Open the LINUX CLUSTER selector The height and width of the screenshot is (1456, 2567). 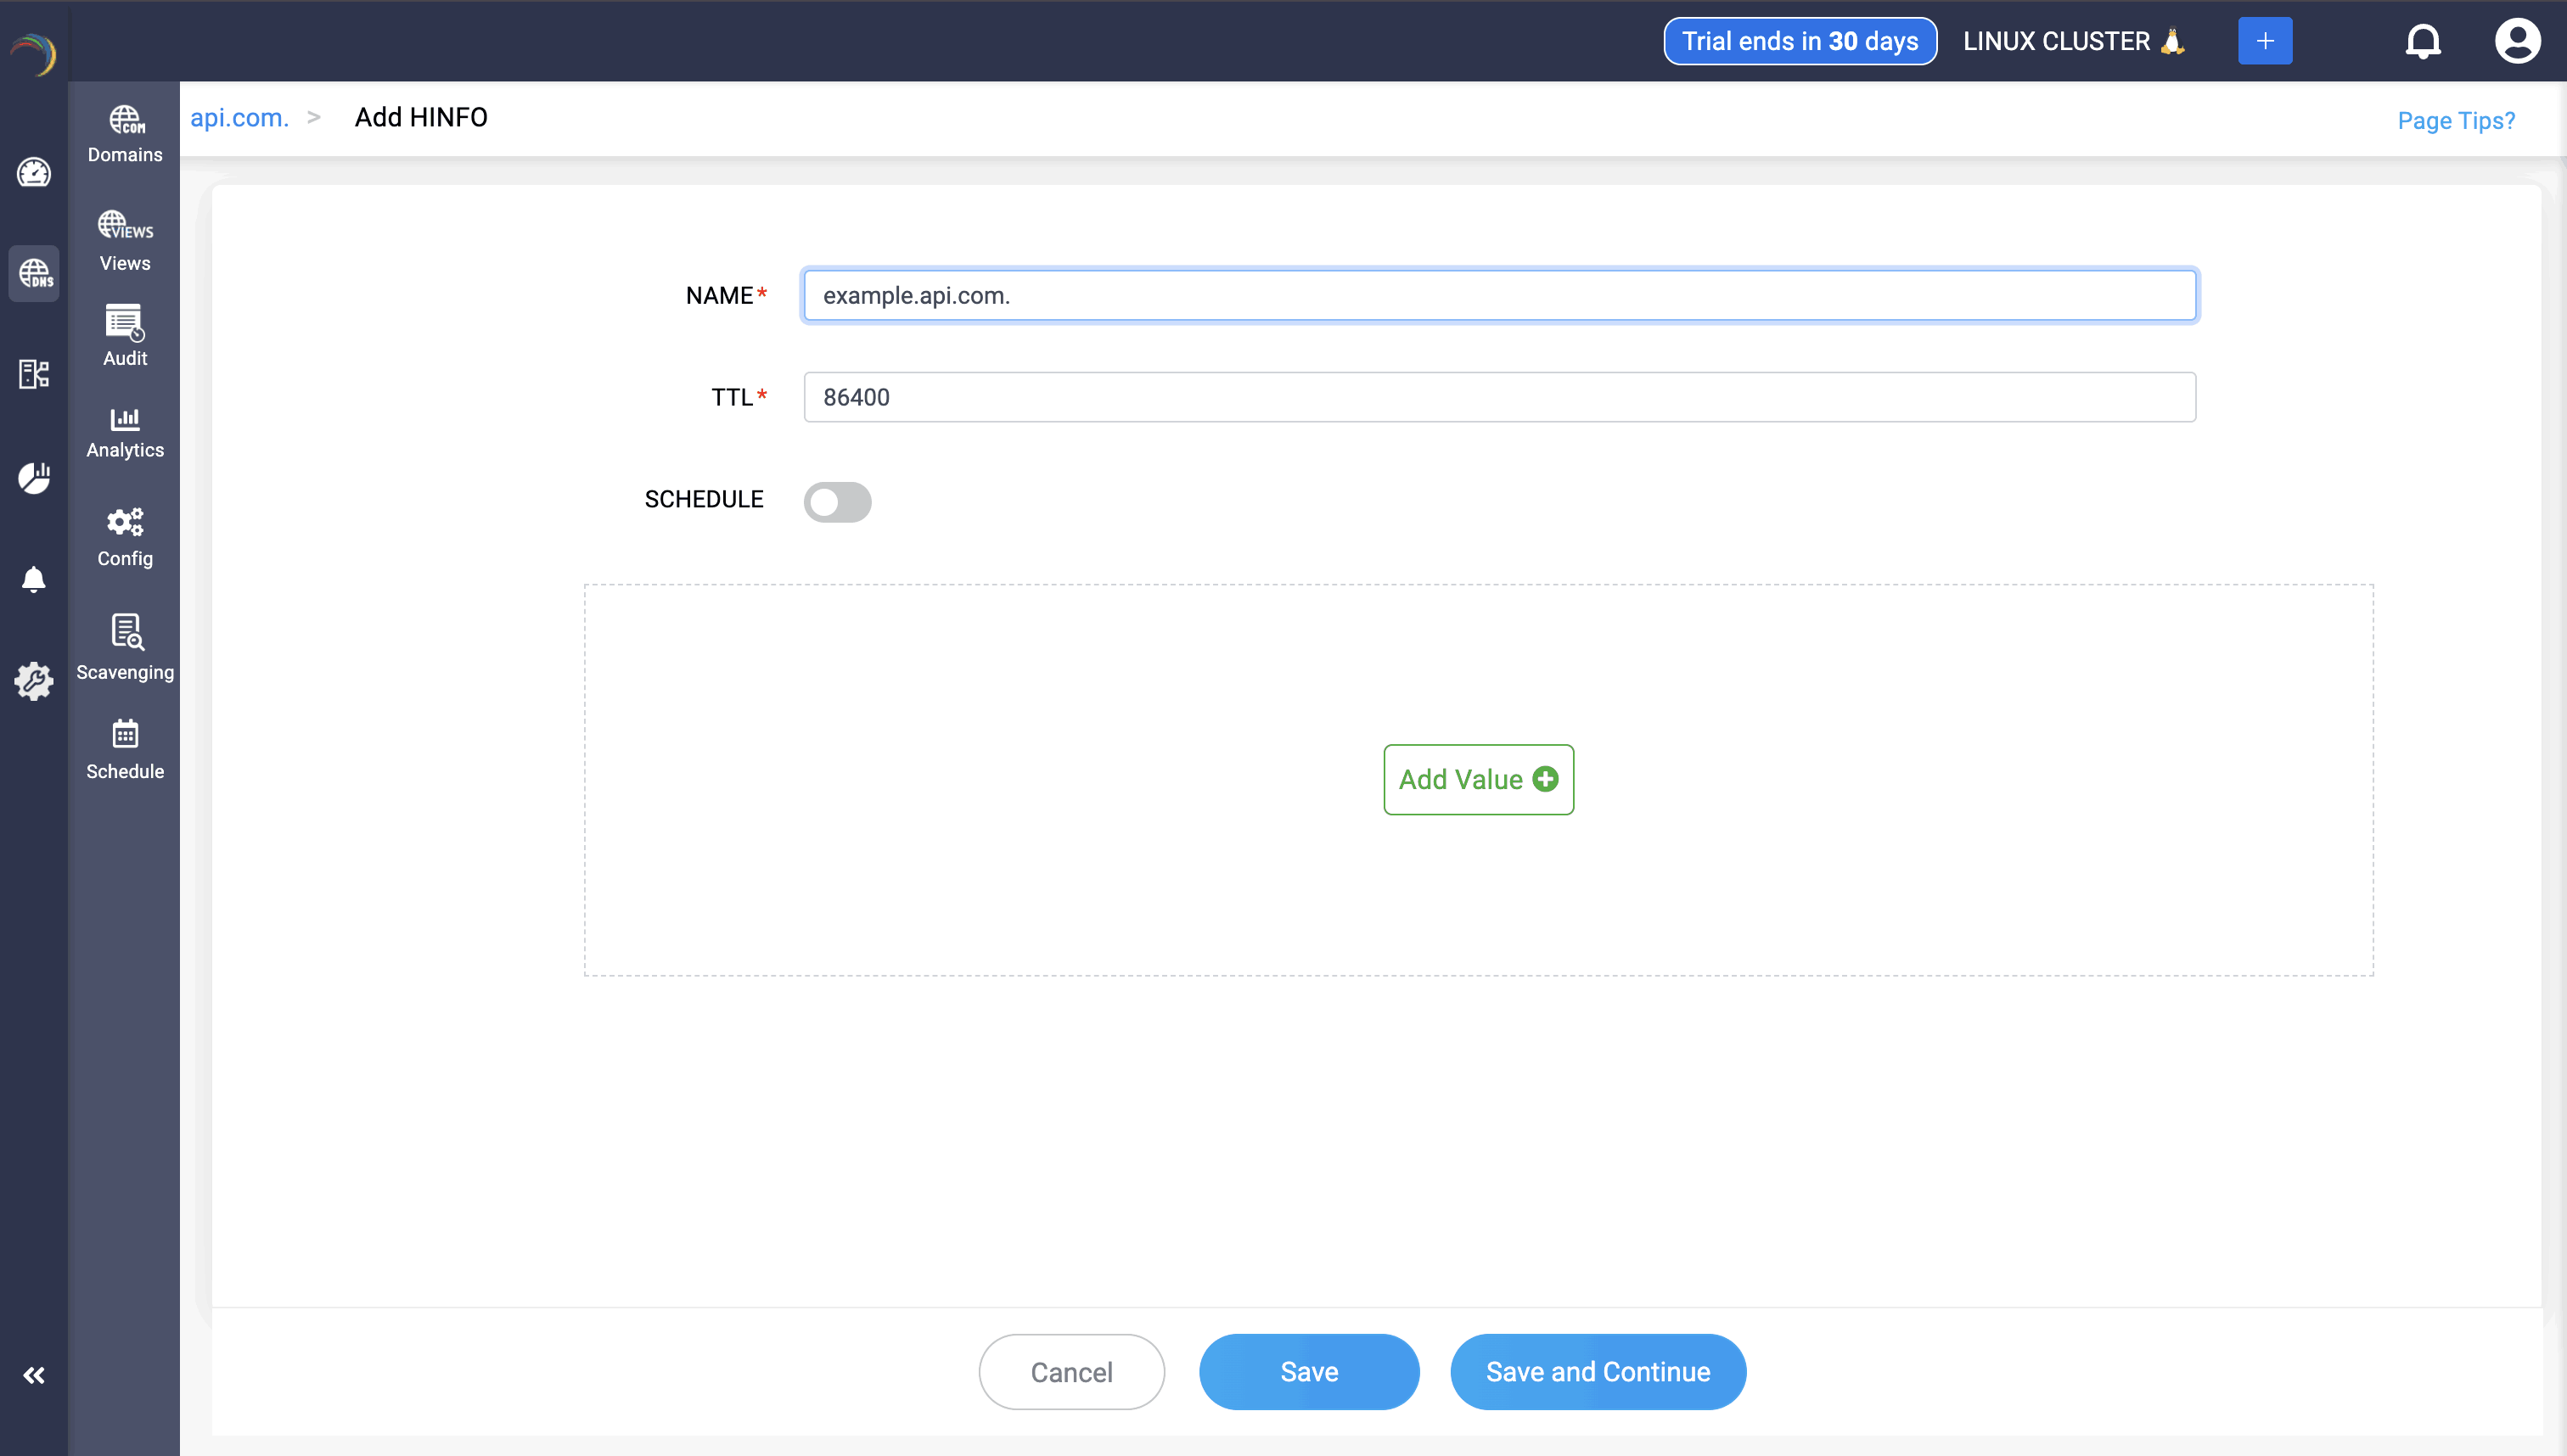(2073, 41)
